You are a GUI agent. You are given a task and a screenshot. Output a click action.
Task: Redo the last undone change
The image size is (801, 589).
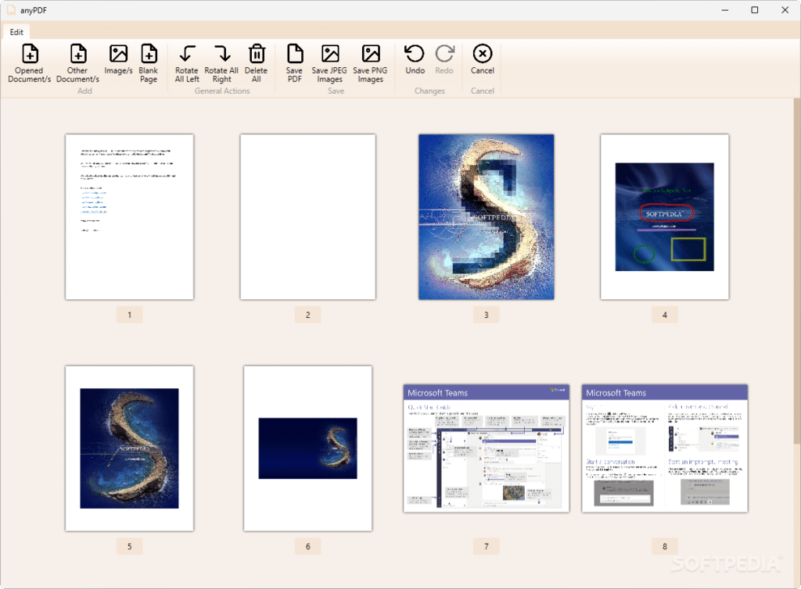click(444, 60)
